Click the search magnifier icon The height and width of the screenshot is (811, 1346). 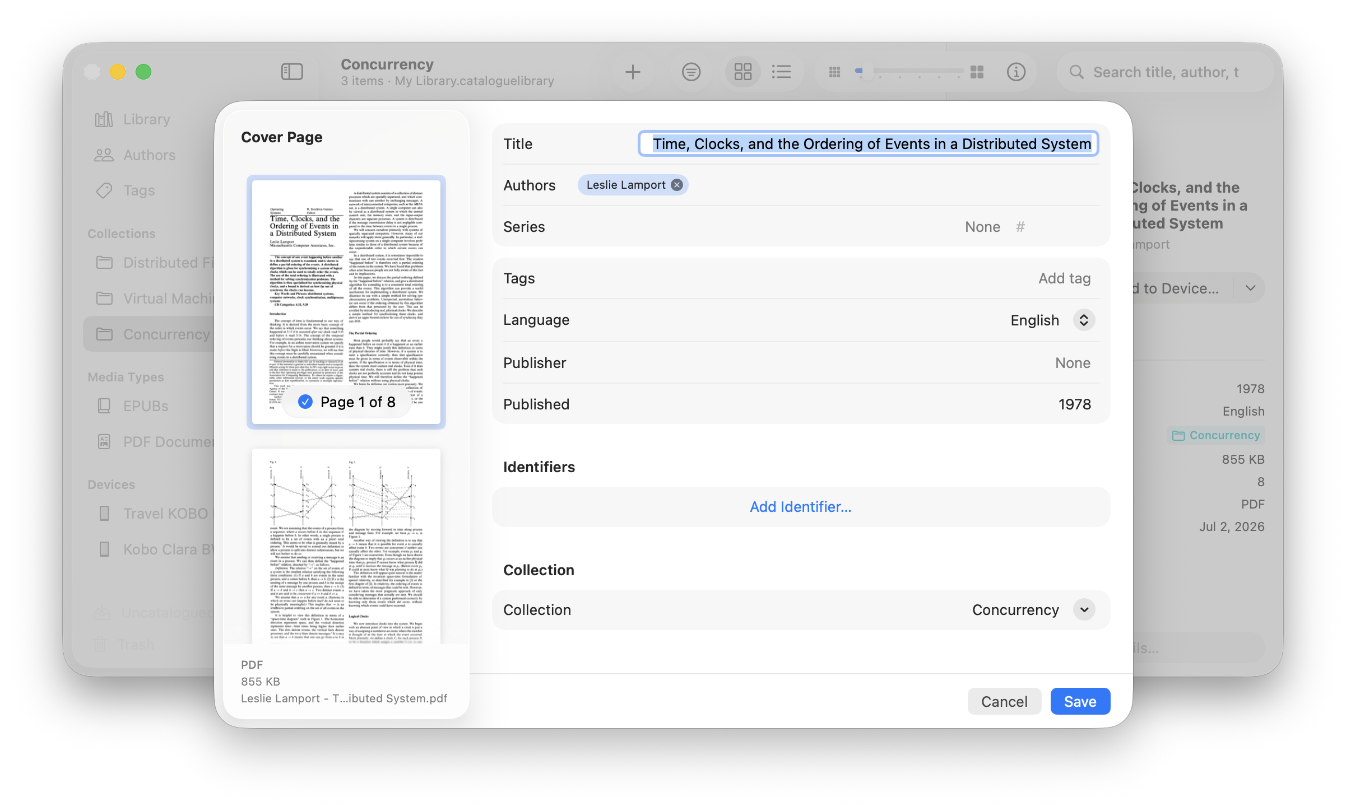click(x=1076, y=72)
